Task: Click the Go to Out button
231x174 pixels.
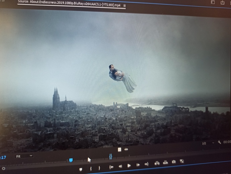Action: point(146,164)
